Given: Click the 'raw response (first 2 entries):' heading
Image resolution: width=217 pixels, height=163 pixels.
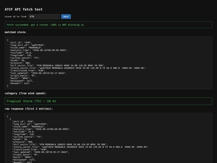Looking at the screenshot, I should point(29,109).
